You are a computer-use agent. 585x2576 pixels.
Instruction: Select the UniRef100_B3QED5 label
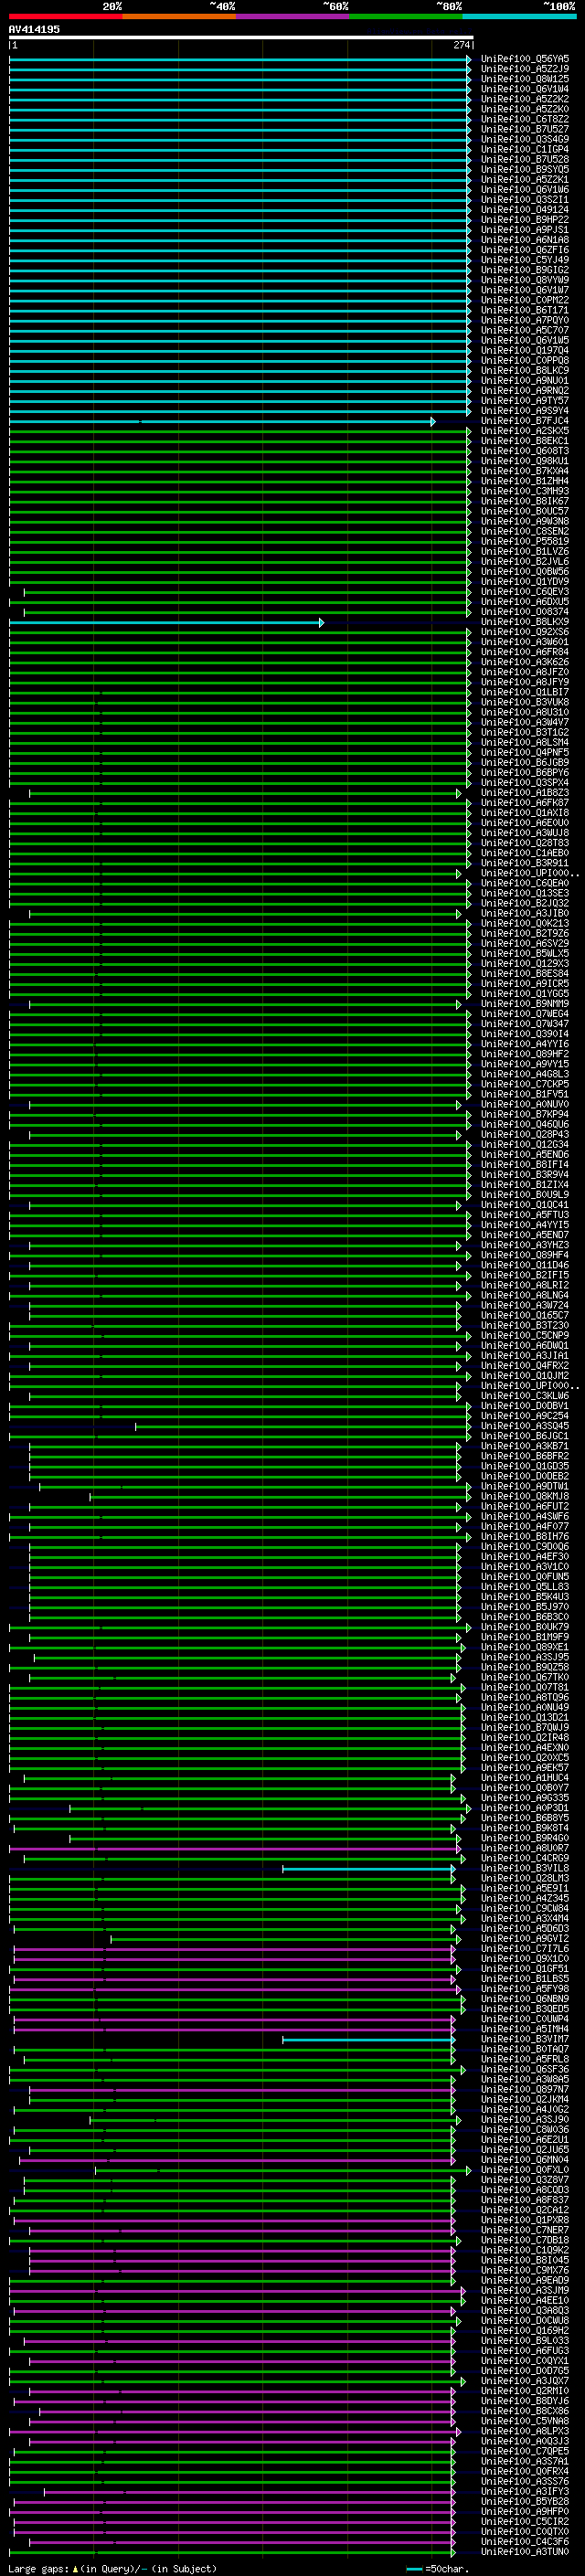pos(525,2008)
